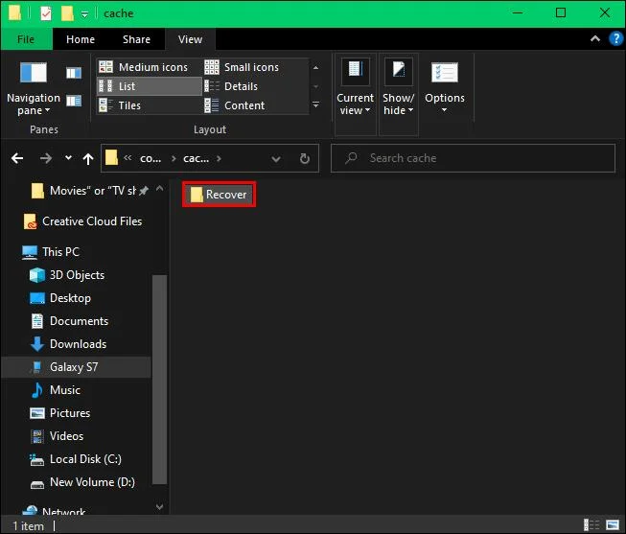Switch to the Home ribbon tab
This screenshot has height=534, width=626.
[81, 39]
